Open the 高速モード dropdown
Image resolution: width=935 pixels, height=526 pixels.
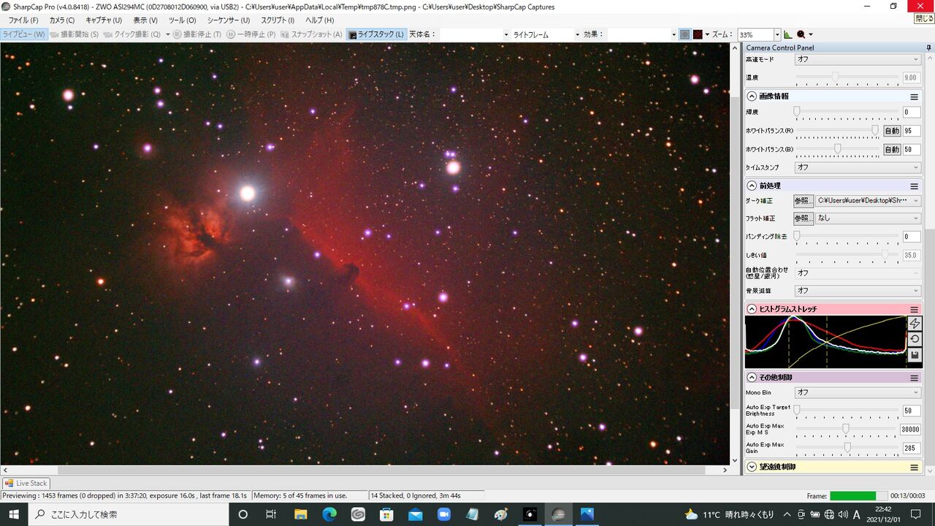coord(858,59)
